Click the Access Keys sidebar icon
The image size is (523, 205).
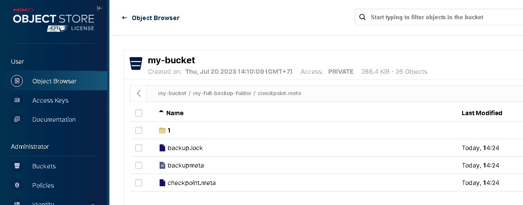[x=17, y=100]
